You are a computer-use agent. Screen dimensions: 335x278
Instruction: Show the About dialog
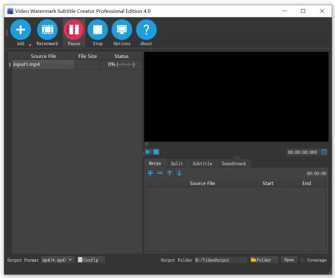coord(146,30)
